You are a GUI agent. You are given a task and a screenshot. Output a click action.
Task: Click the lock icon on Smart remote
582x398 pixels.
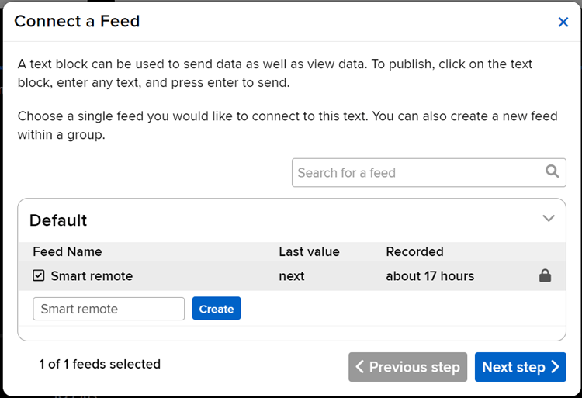point(545,275)
